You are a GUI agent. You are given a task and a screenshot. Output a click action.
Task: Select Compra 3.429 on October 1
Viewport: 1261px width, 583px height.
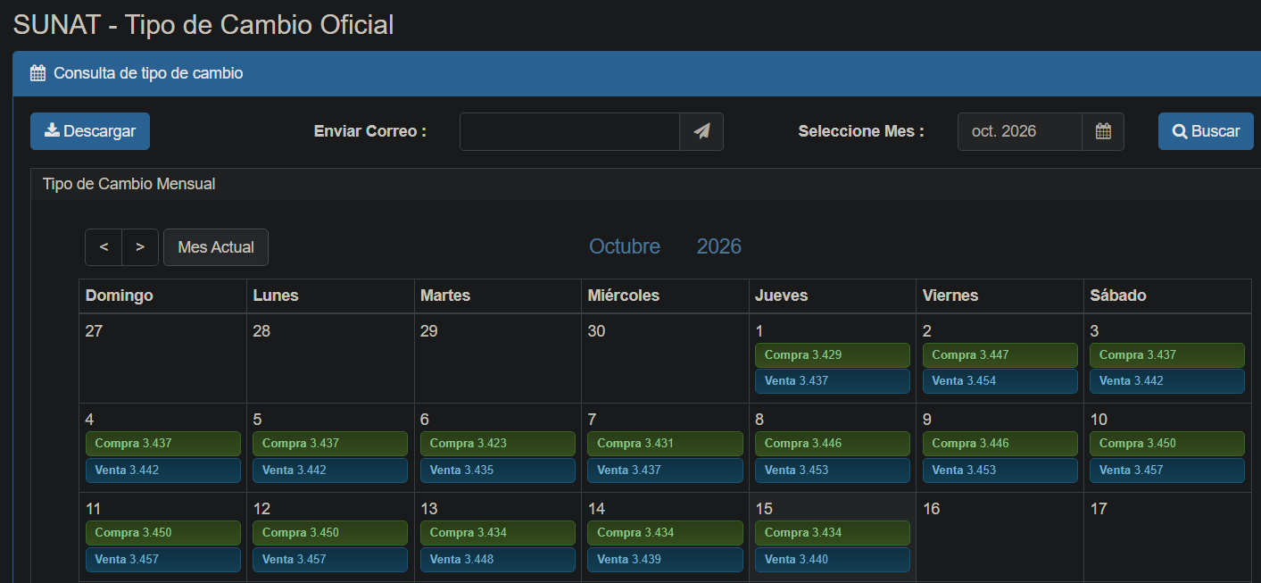click(833, 355)
